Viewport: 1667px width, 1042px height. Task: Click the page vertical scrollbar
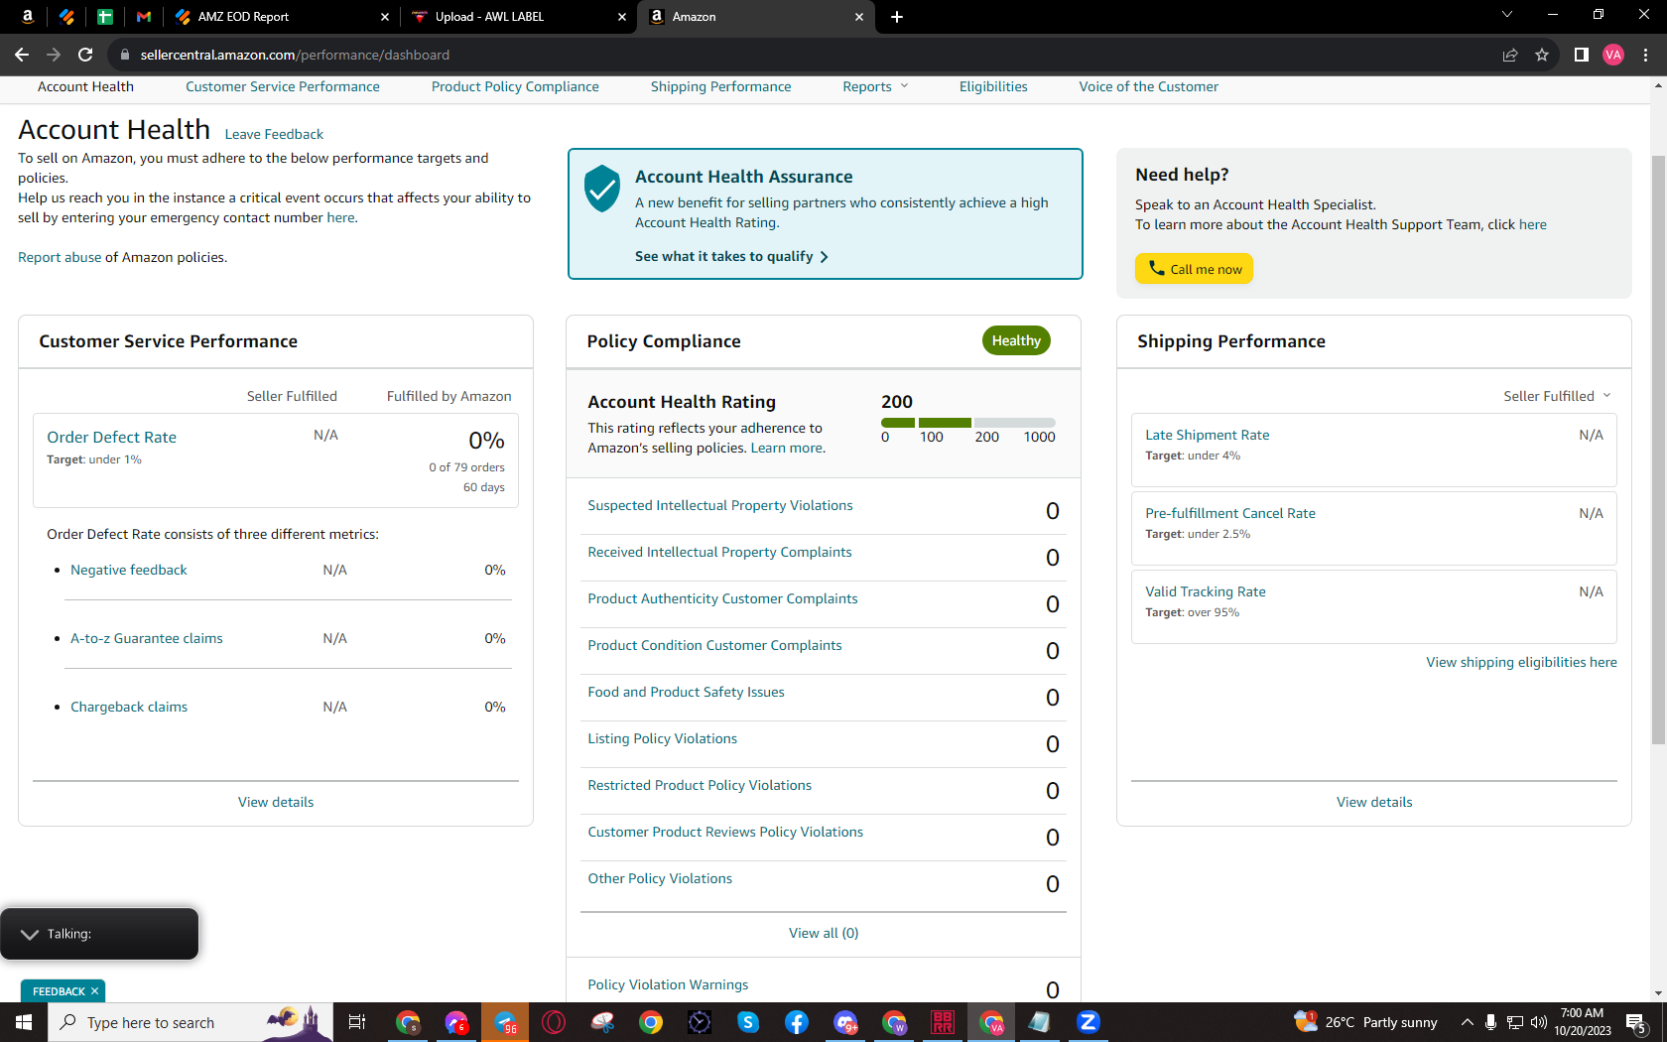(1658, 450)
